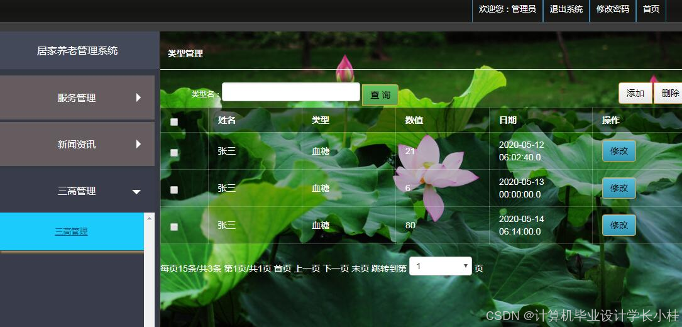Click the 姓名 column header
The image size is (682, 327).
(227, 120)
